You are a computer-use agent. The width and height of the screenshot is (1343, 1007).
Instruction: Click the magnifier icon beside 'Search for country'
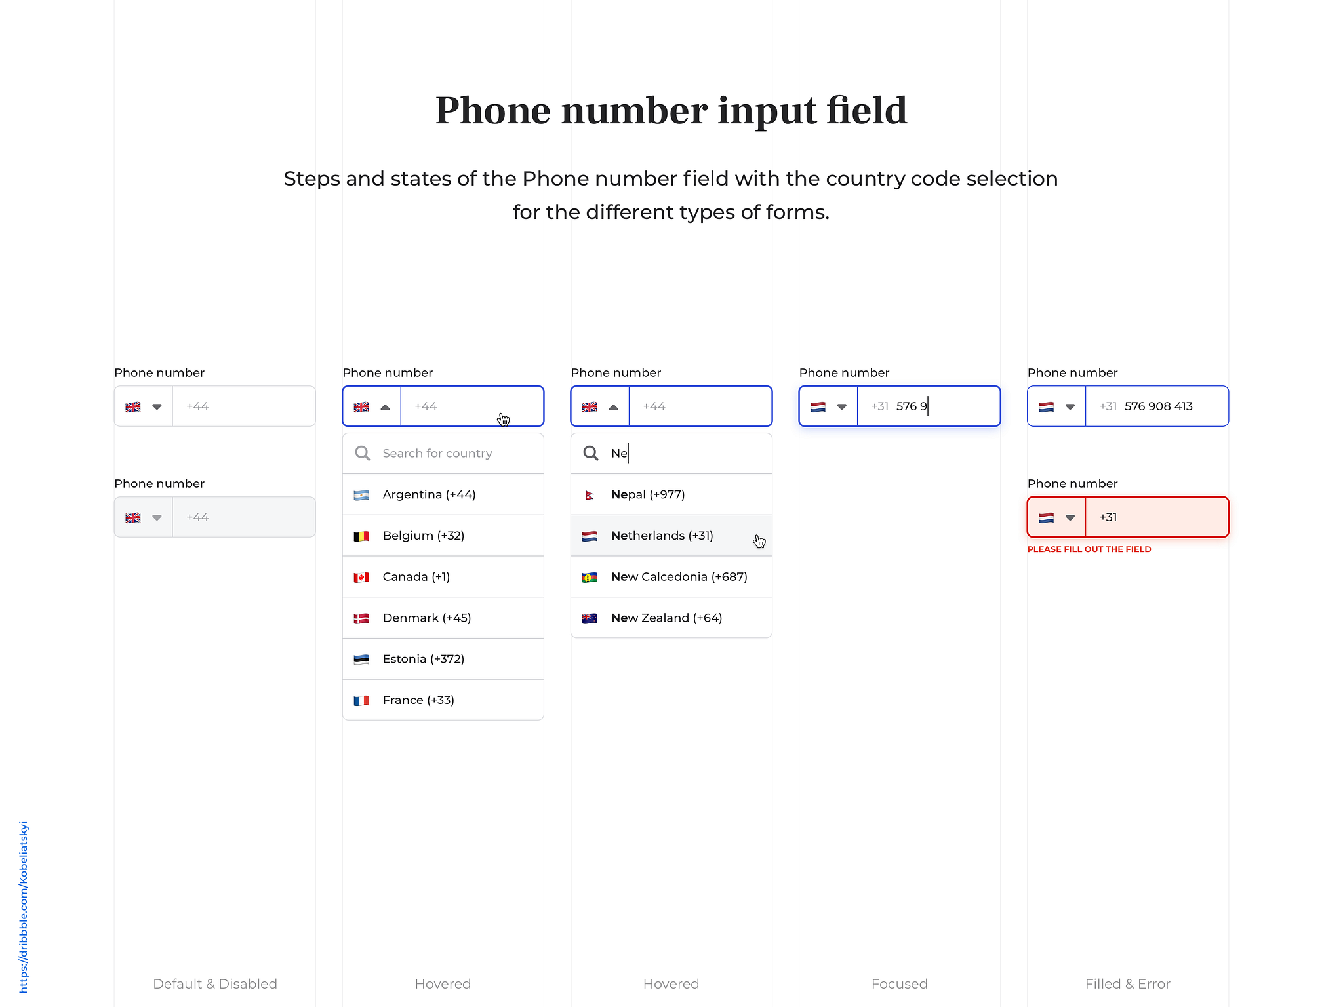[363, 453]
